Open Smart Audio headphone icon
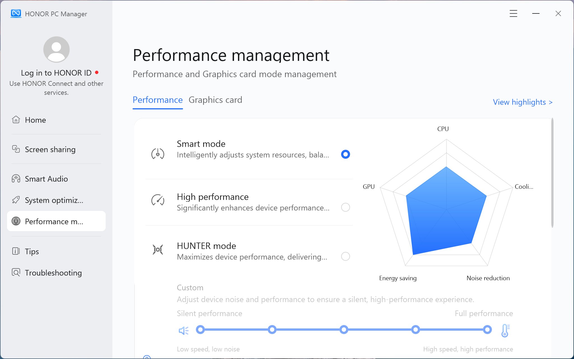This screenshot has height=359, width=574. (16, 179)
